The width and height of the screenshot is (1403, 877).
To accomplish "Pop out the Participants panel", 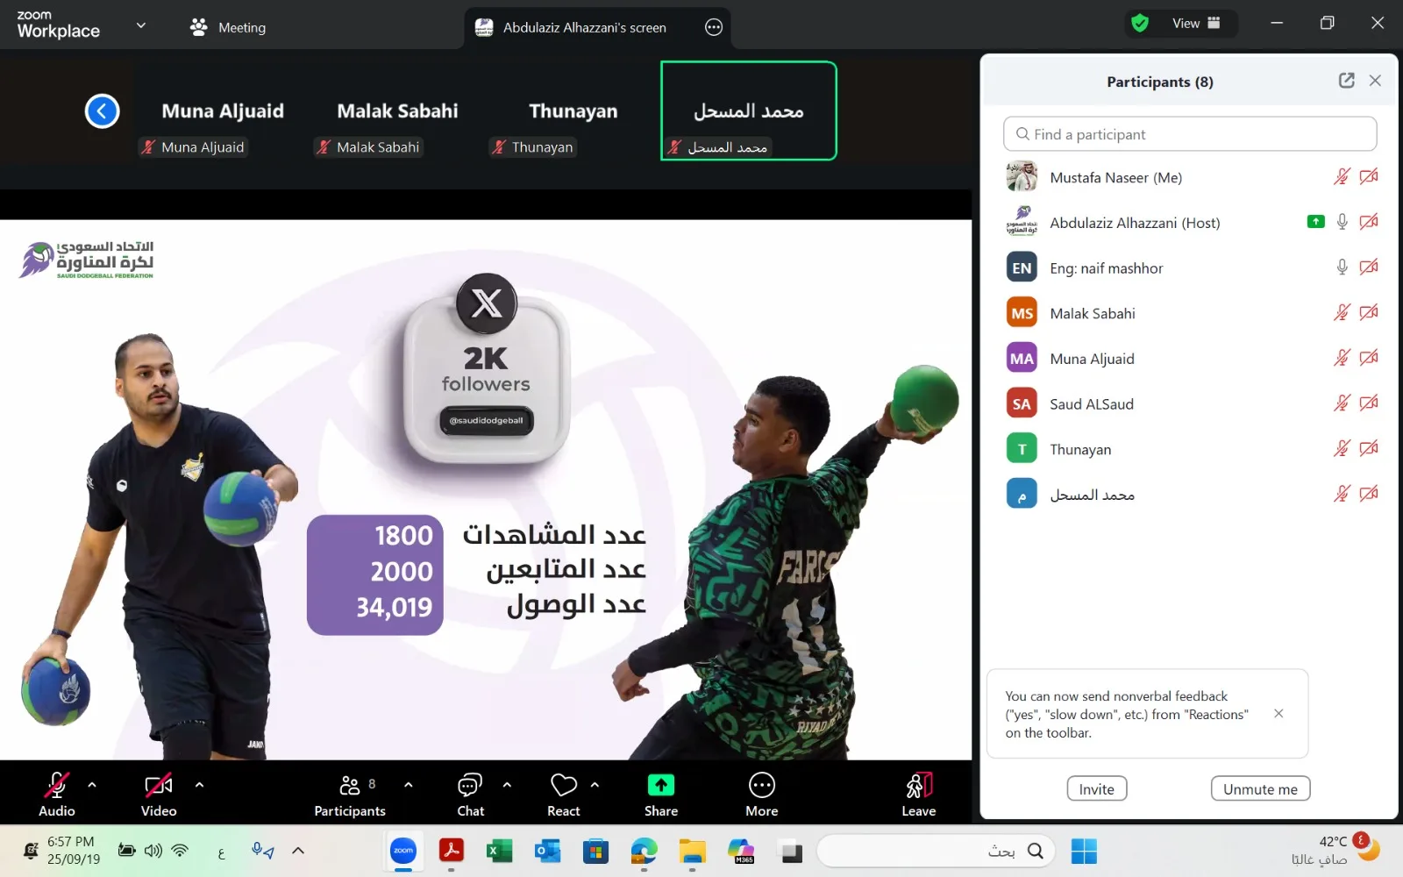I will coord(1346,81).
